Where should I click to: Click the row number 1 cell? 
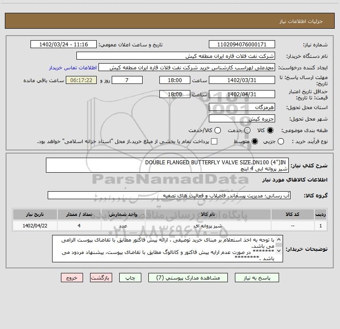point(321,226)
